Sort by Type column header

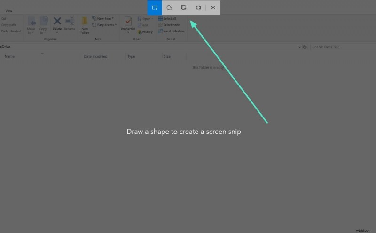click(131, 56)
